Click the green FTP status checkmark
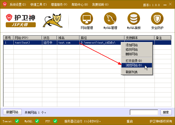The height and width of the screenshot is (125, 175). [x=55, y=121]
